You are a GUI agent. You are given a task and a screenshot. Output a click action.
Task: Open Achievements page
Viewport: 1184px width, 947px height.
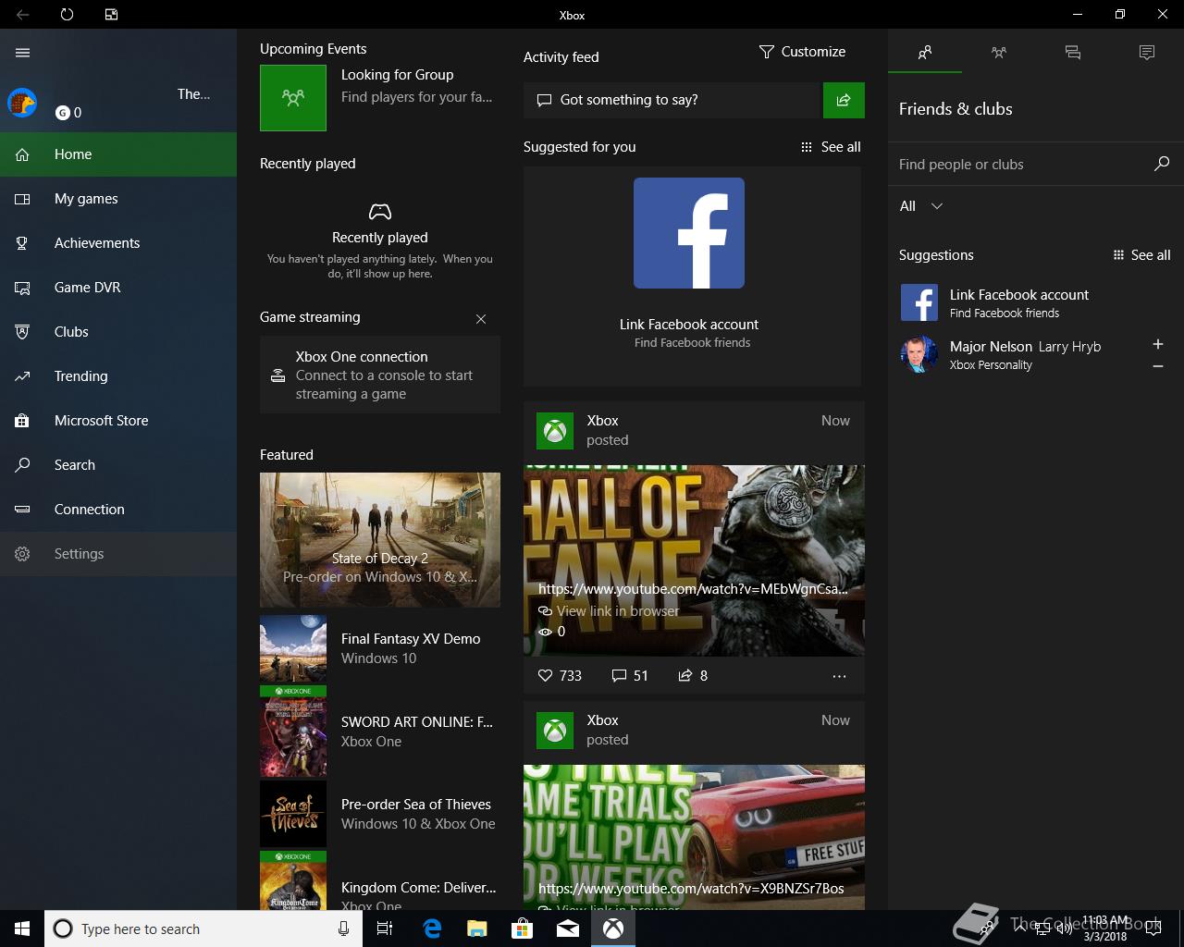click(118, 243)
